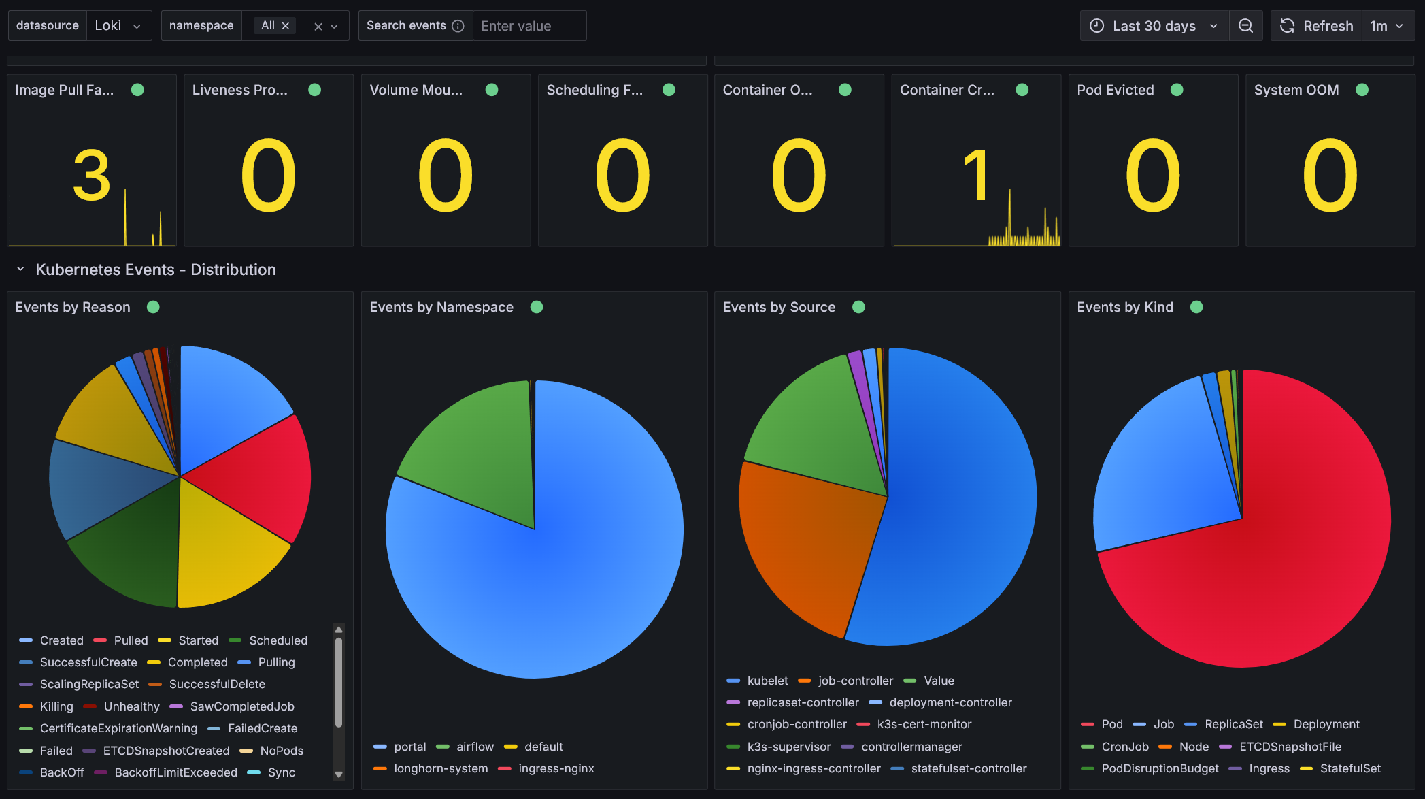Click the Image Pull Failure count value
Viewport: 1425px width, 799px height.
92,176
